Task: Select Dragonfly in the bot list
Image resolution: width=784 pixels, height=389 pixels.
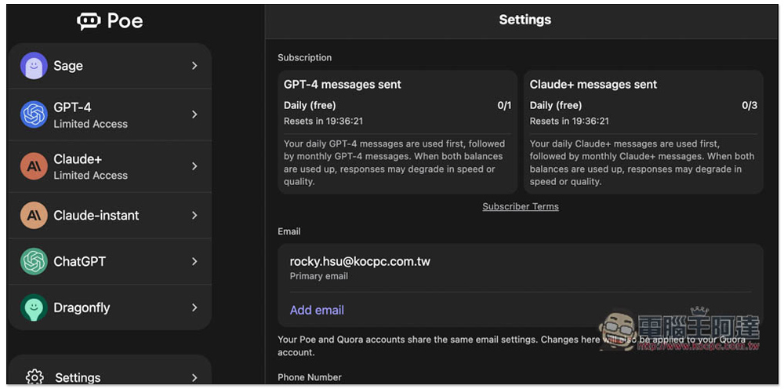Action: click(110, 307)
